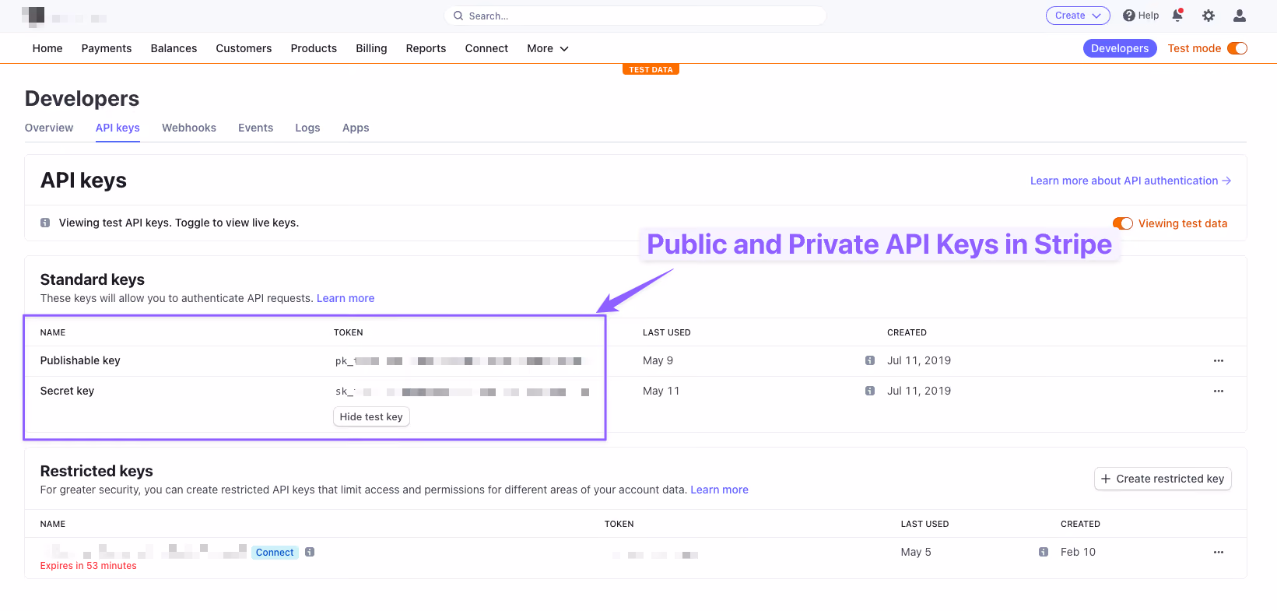1277x611 pixels.
Task: Open Products section
Action: pyautogui.click(x=314, y=48)
